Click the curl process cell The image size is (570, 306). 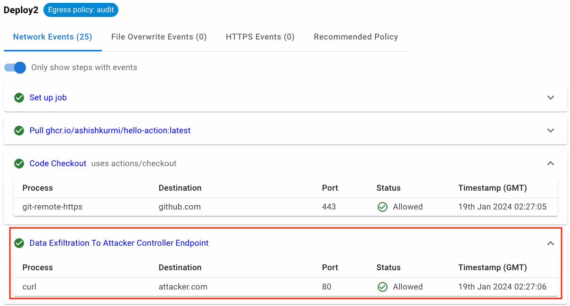(29, 287)
